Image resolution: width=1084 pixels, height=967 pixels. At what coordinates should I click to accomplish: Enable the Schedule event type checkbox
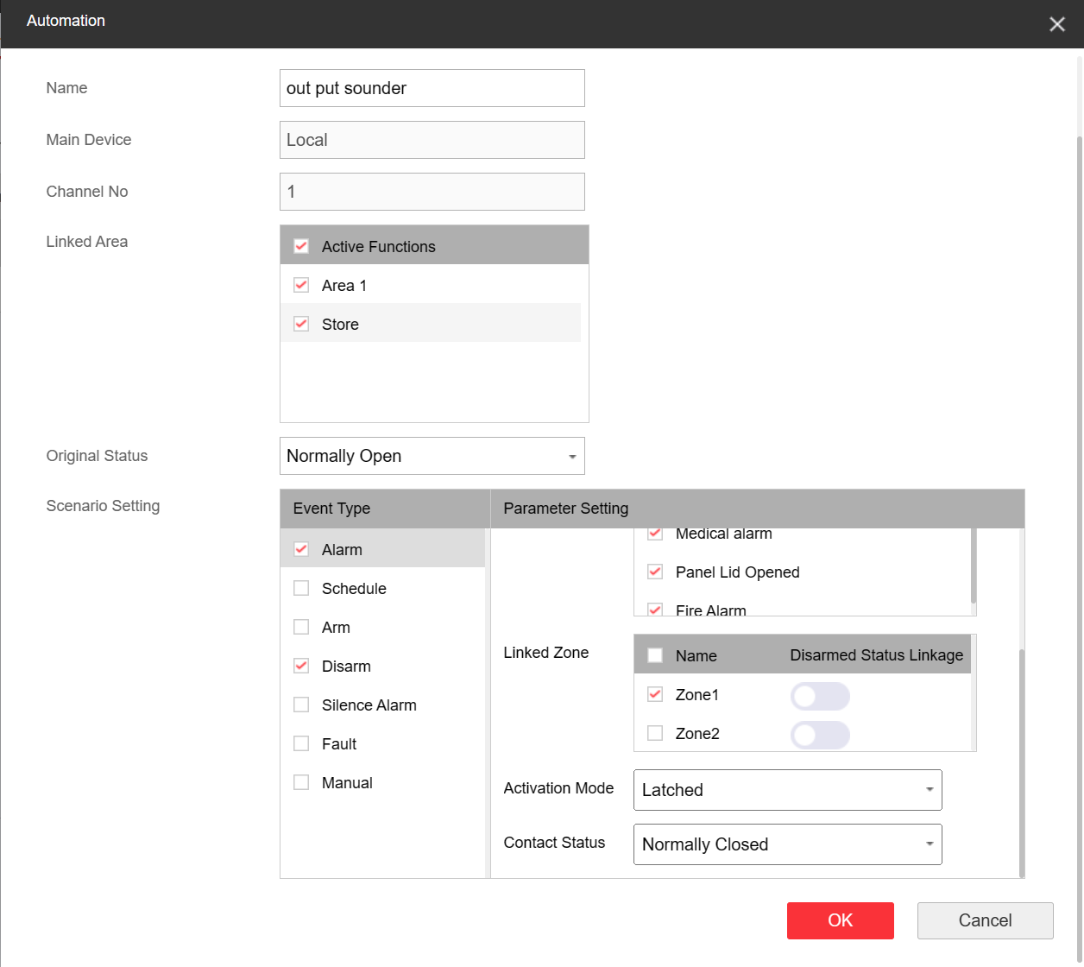tap(301, 588)
